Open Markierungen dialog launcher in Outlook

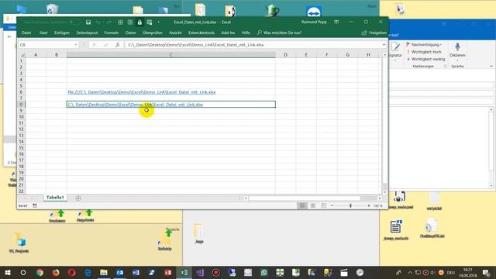pos(446,67)
